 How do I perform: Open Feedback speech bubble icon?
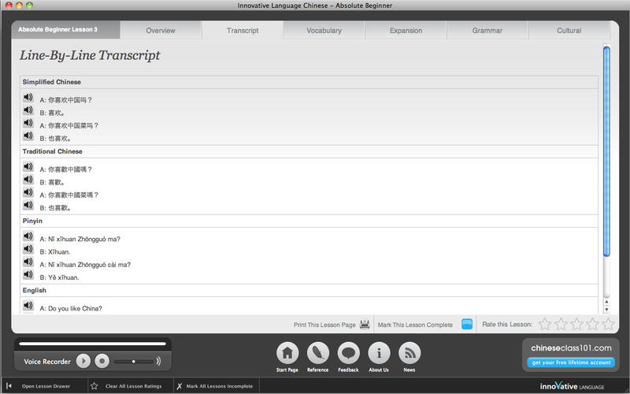pyautogui.click(x=348, y=353)
